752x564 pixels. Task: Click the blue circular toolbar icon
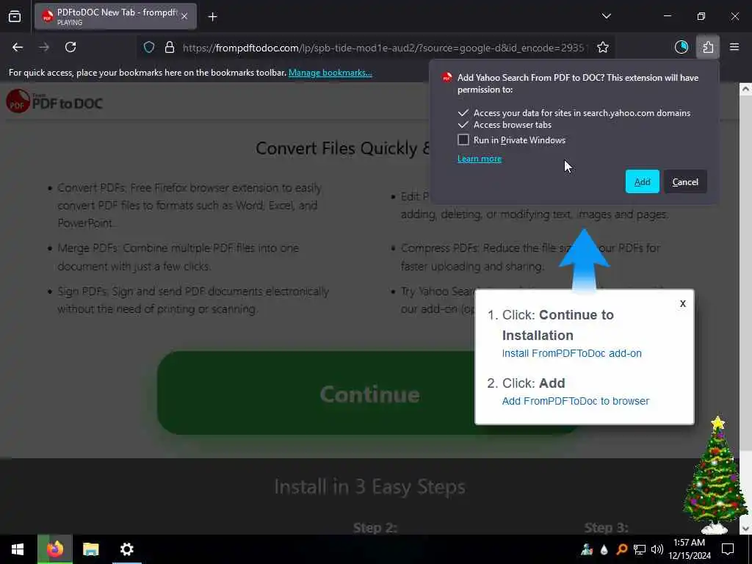click(681, 47)
